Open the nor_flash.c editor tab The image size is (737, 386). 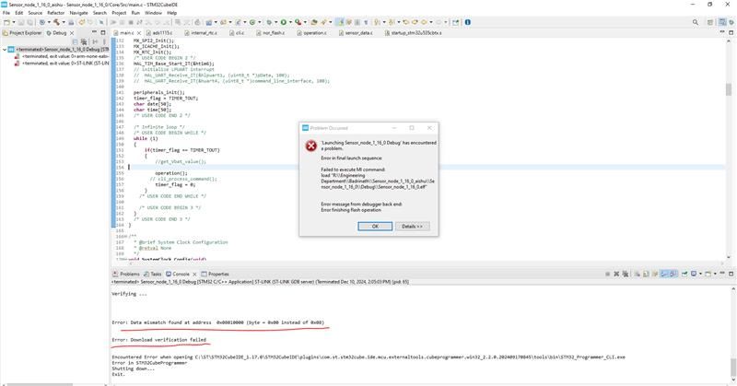[270, 33]
